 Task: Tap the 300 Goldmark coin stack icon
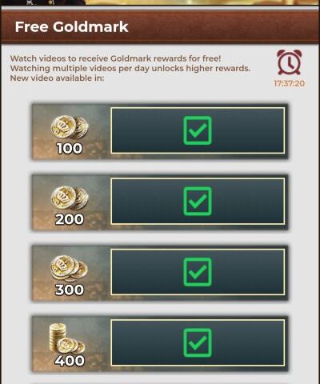pyautogui.click(x=69, y=268)
